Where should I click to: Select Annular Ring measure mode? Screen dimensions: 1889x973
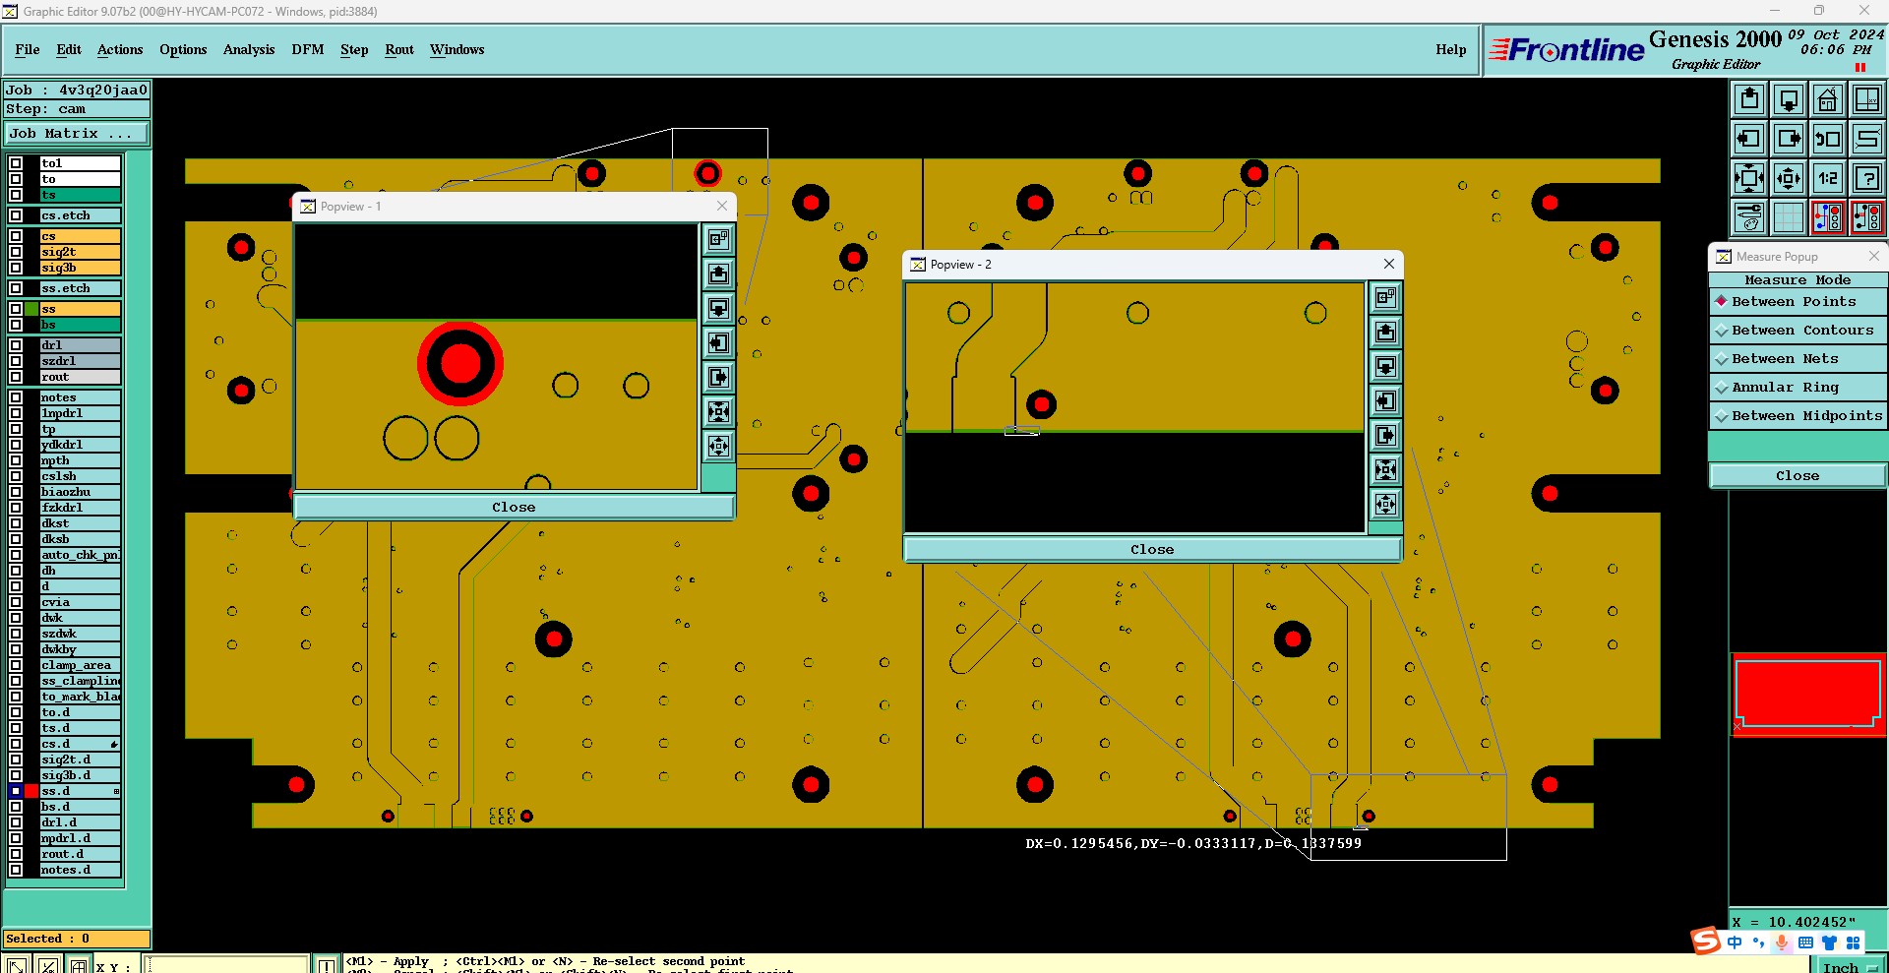[1798, 388]
